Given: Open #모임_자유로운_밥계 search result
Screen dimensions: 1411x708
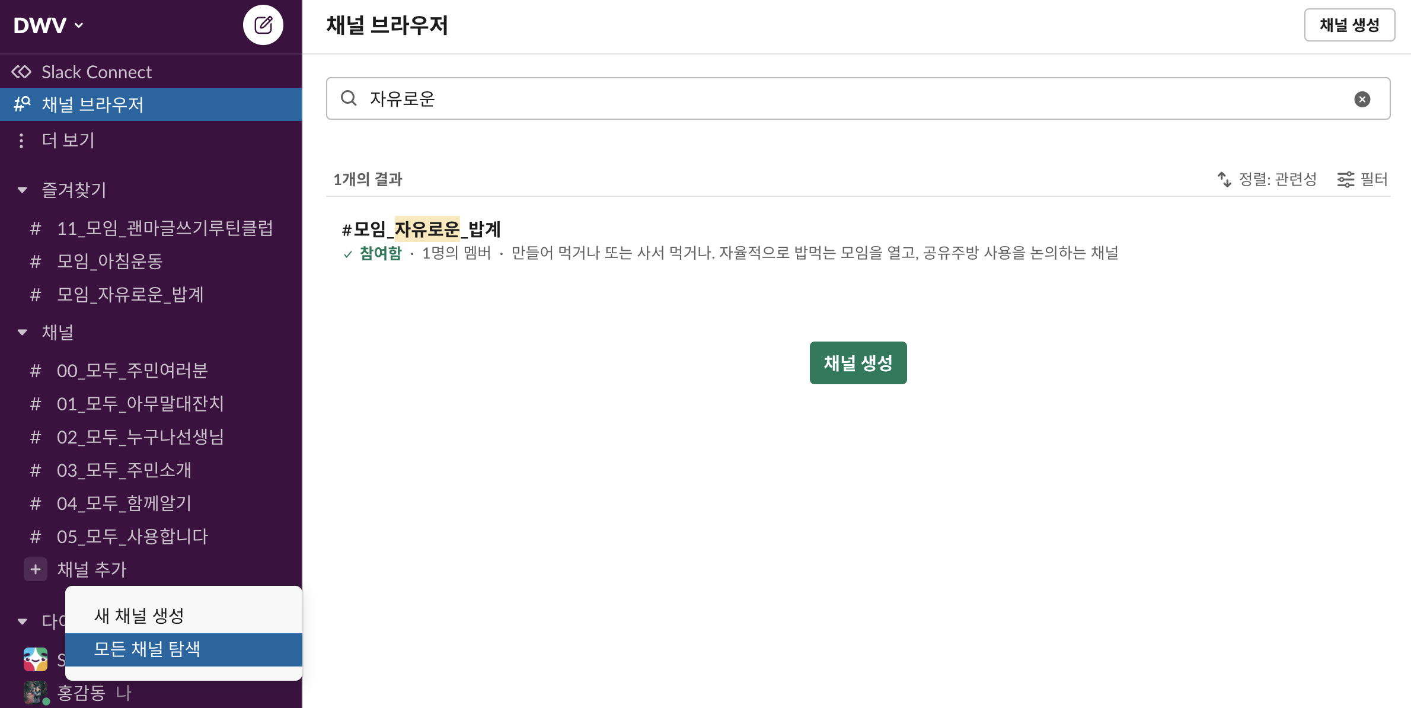Looking at the screenshot, I should tap(422, 229).
